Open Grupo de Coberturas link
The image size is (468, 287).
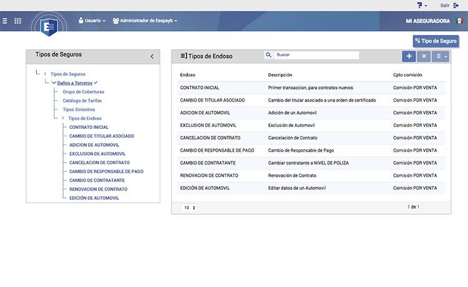(x=83, y=92)
